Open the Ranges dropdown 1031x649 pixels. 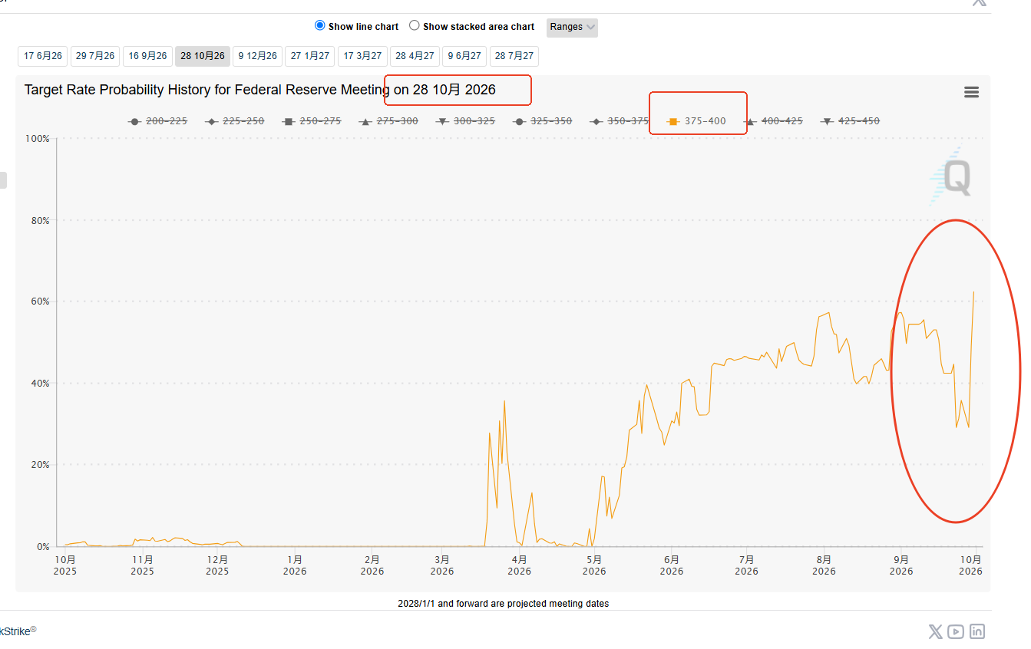572,28
